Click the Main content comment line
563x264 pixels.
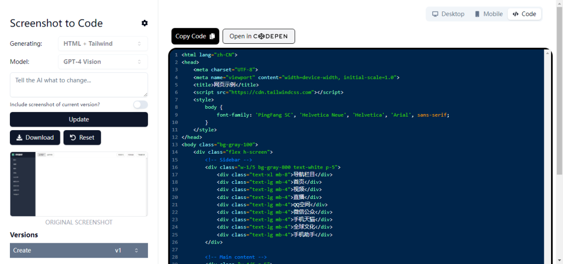pyautogui.click(x=236, y=258)
